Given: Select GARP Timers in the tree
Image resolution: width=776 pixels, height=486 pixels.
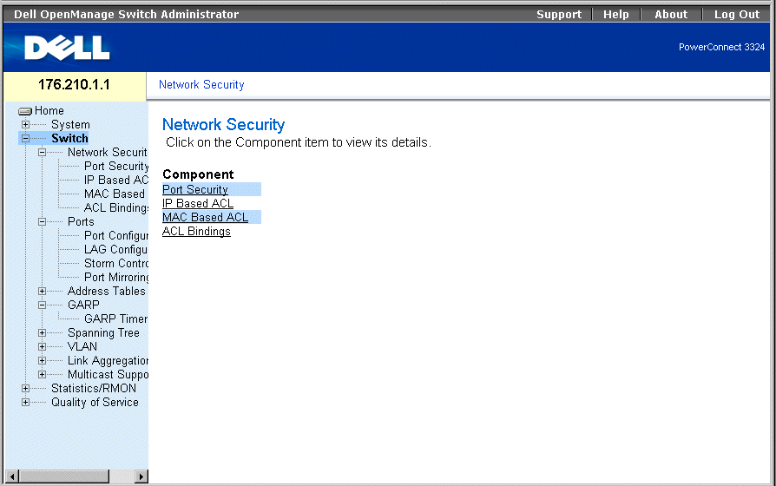Looking at the screenshot, I should click(115, 319).
